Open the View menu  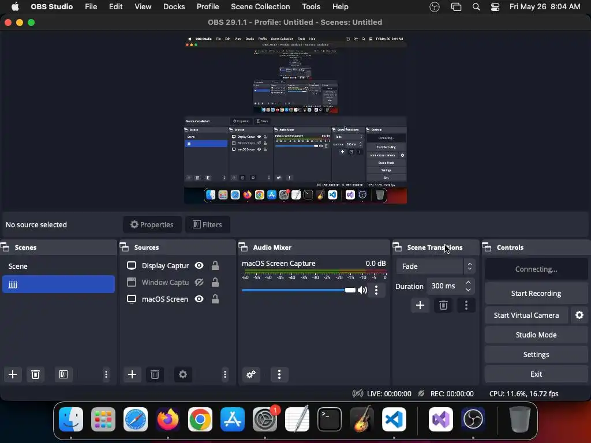(143, 7)
